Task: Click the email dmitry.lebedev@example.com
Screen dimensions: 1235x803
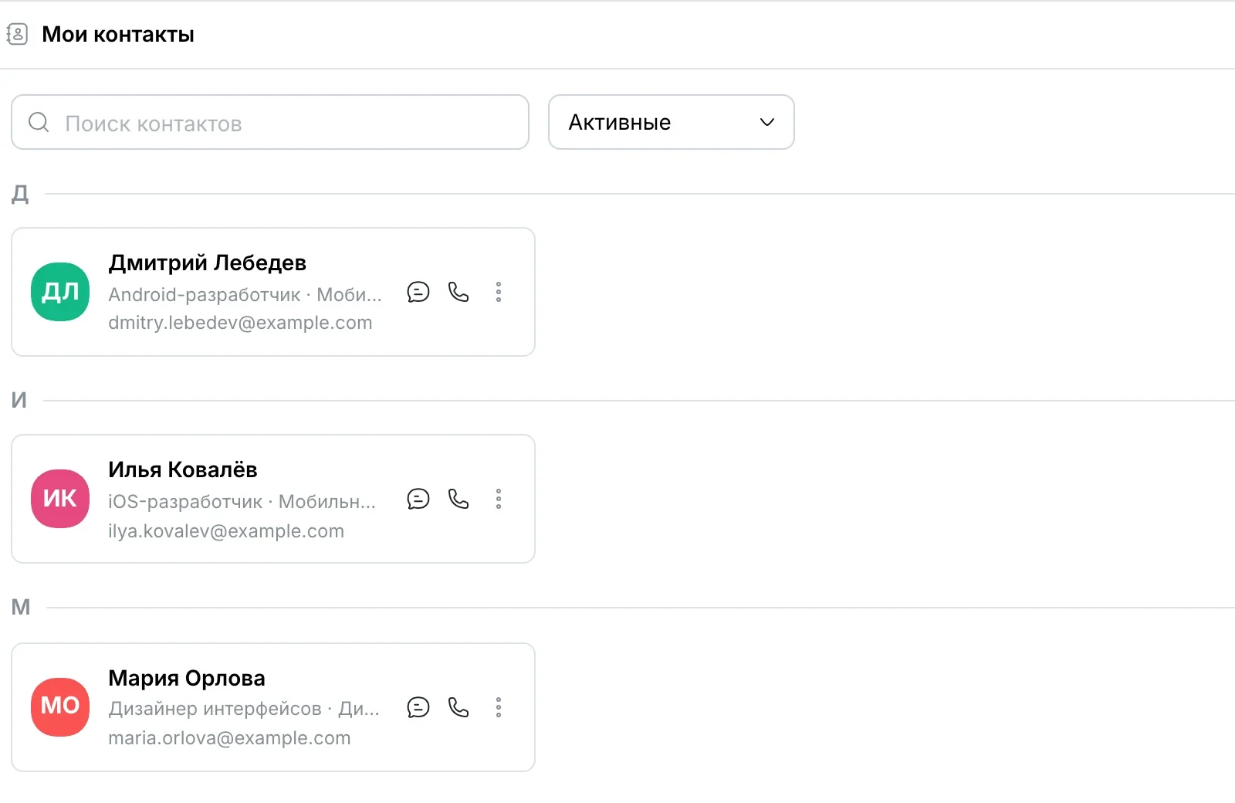Action: click(240, 323)
